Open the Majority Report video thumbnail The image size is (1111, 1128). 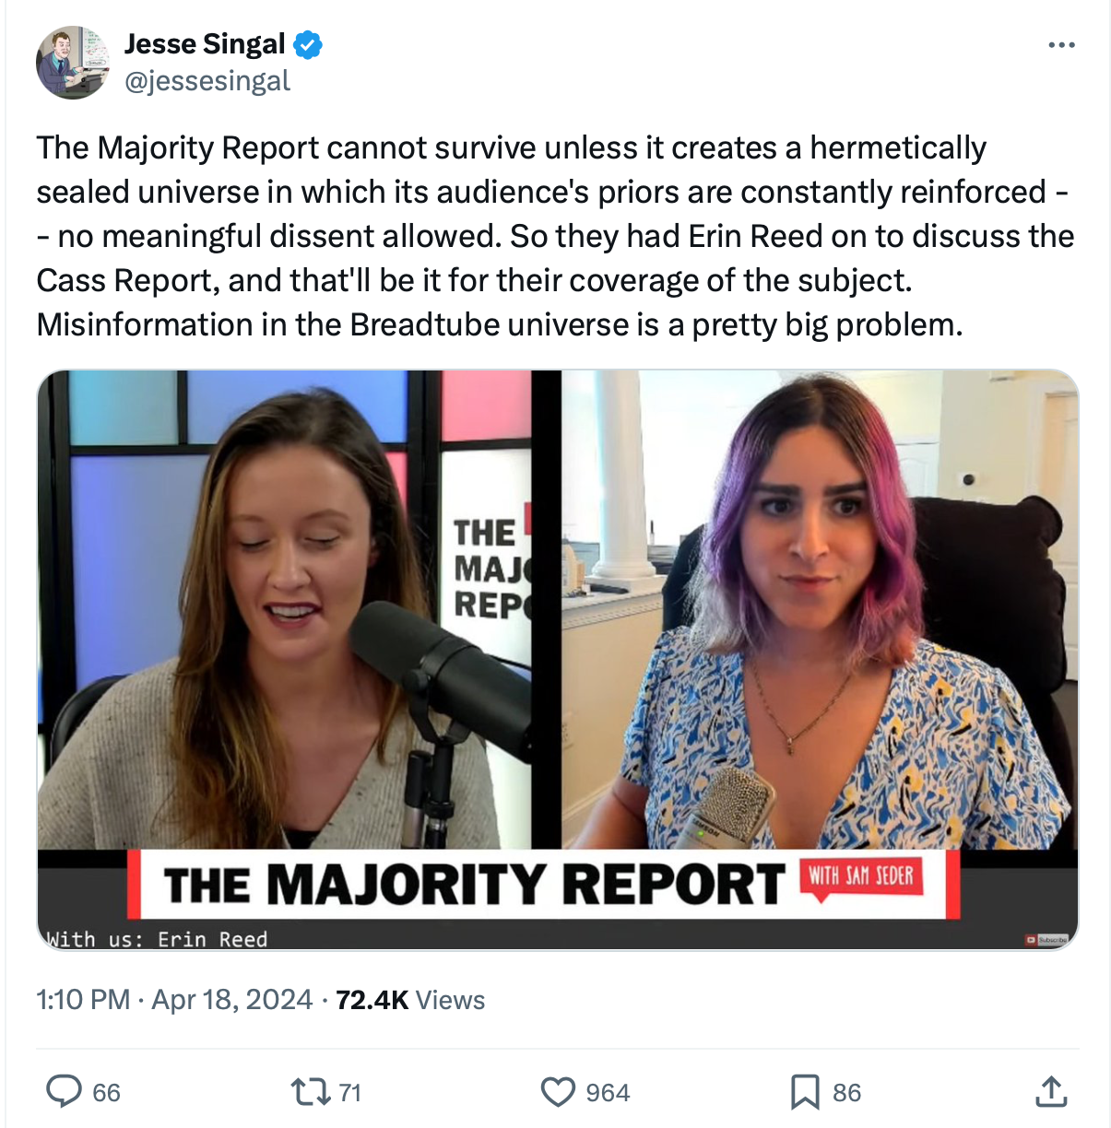click(x=558, y=660)
